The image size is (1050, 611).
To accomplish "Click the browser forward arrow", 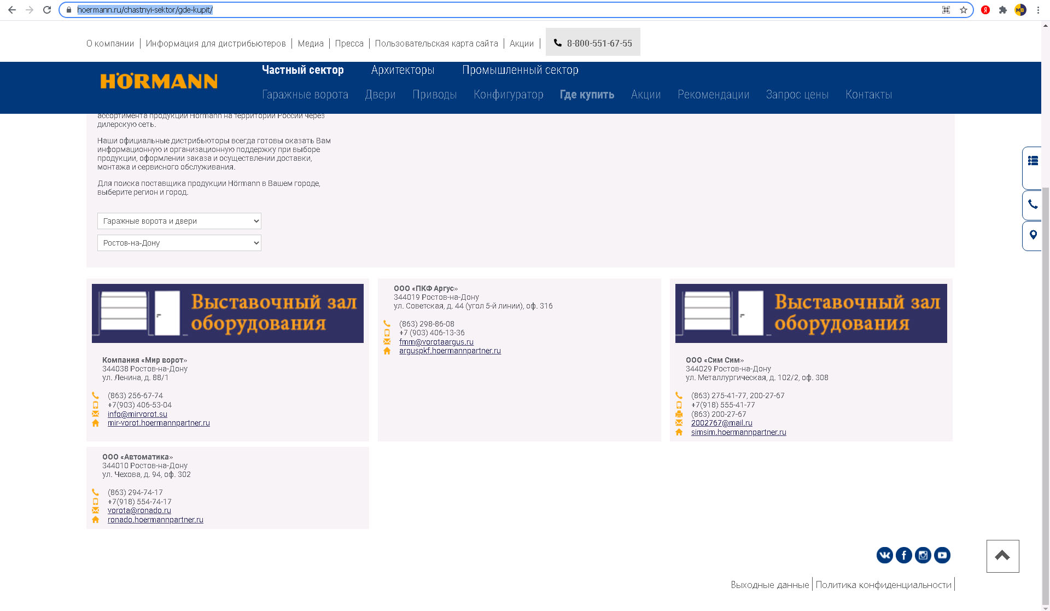I will click(x=30, y=10).
